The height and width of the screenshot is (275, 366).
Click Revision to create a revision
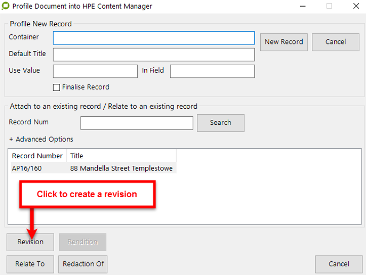(30, 242)
